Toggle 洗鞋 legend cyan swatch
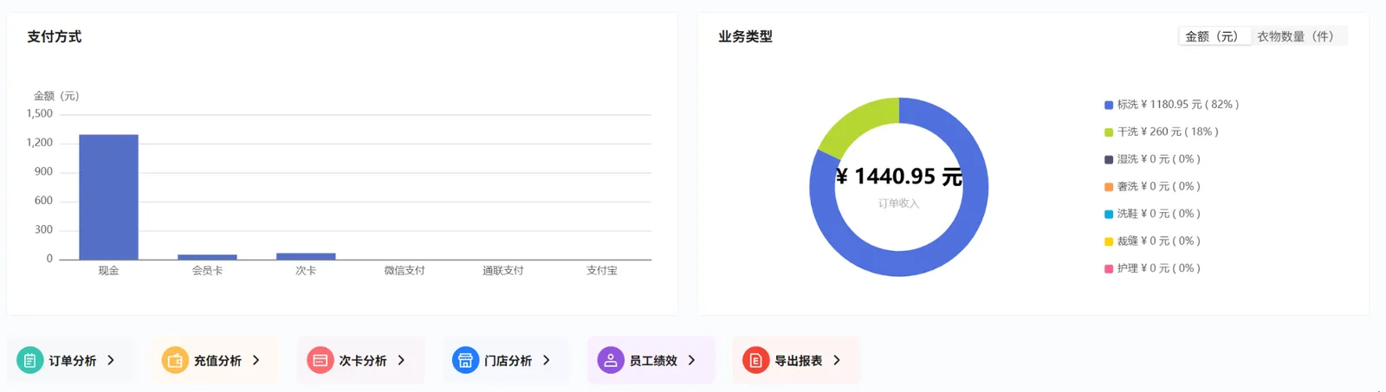 click(x=1109, y=214)
